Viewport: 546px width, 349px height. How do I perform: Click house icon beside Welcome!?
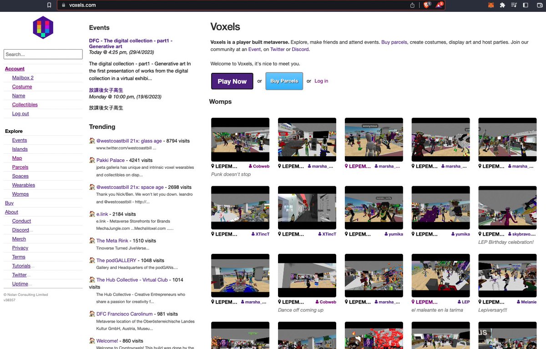pos(92,341)
